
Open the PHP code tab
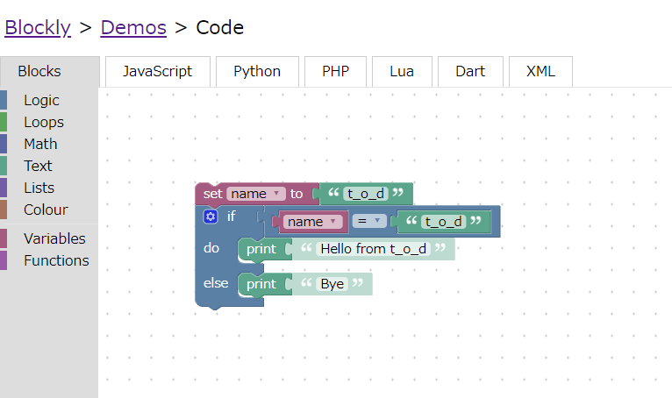(335, 72)
